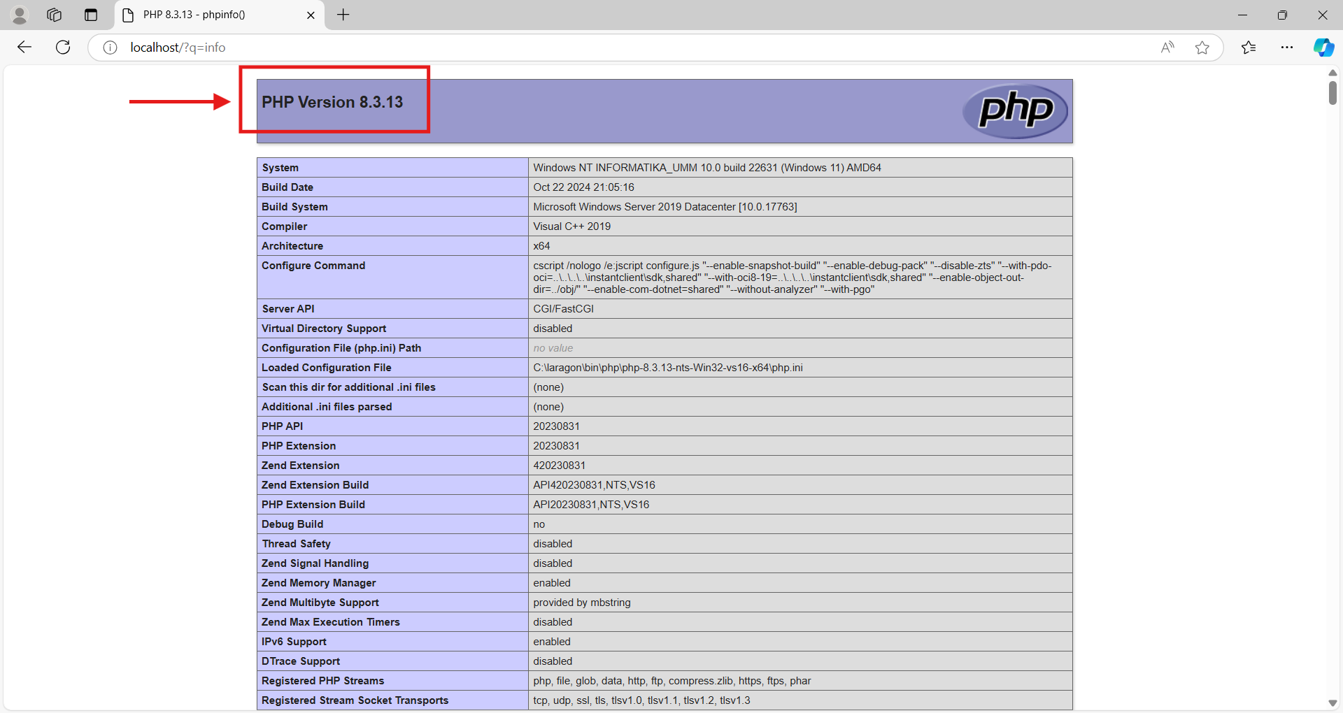
Task: Open a new browser tab
Action: [x=343, y=15]
